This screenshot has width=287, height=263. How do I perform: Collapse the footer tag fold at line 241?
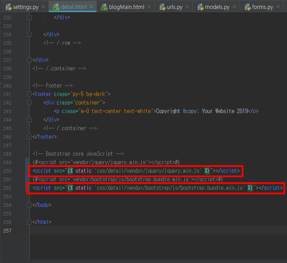[x=29, y=94]
